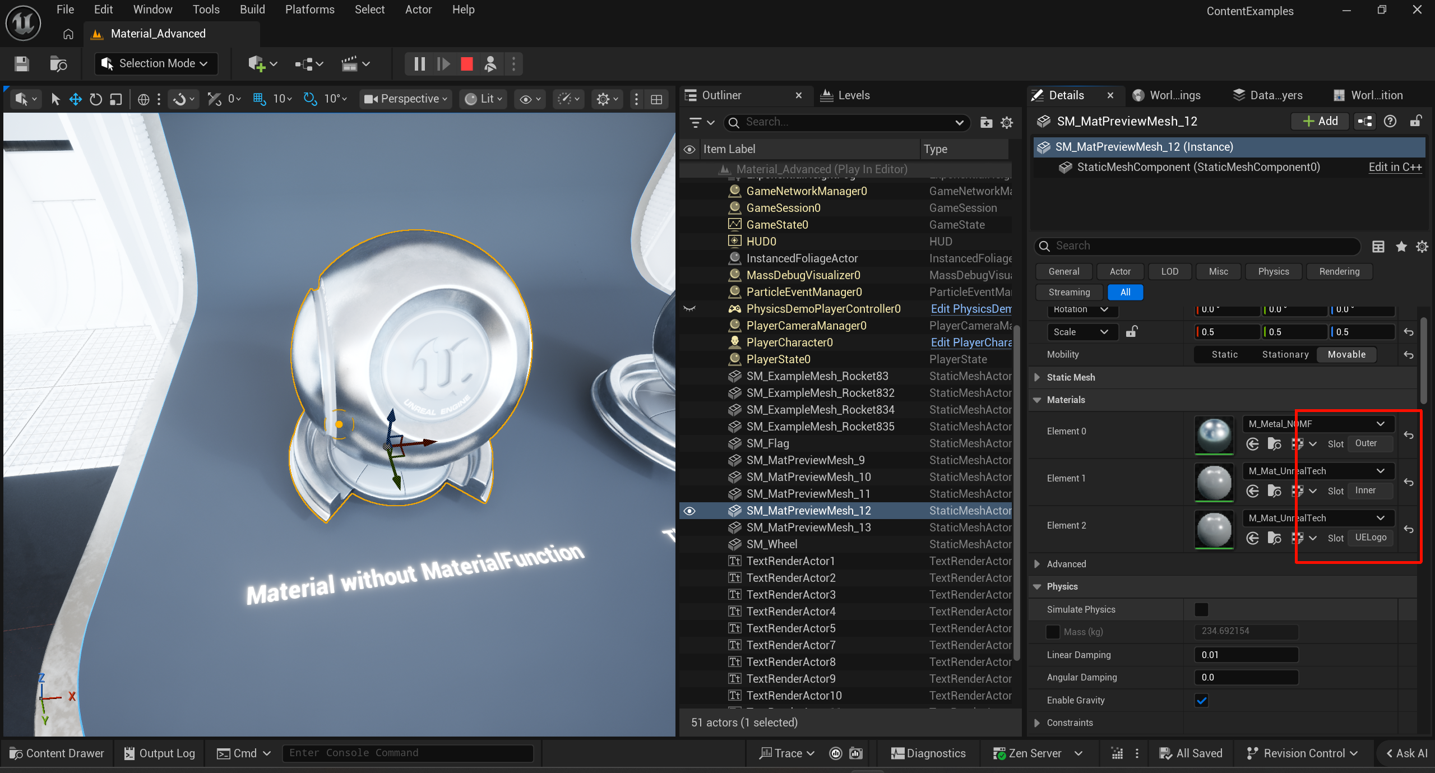The image size is (1435, 773).
Task: Browse to Element 0 material in Content Browser
Action: point(1275,444)
